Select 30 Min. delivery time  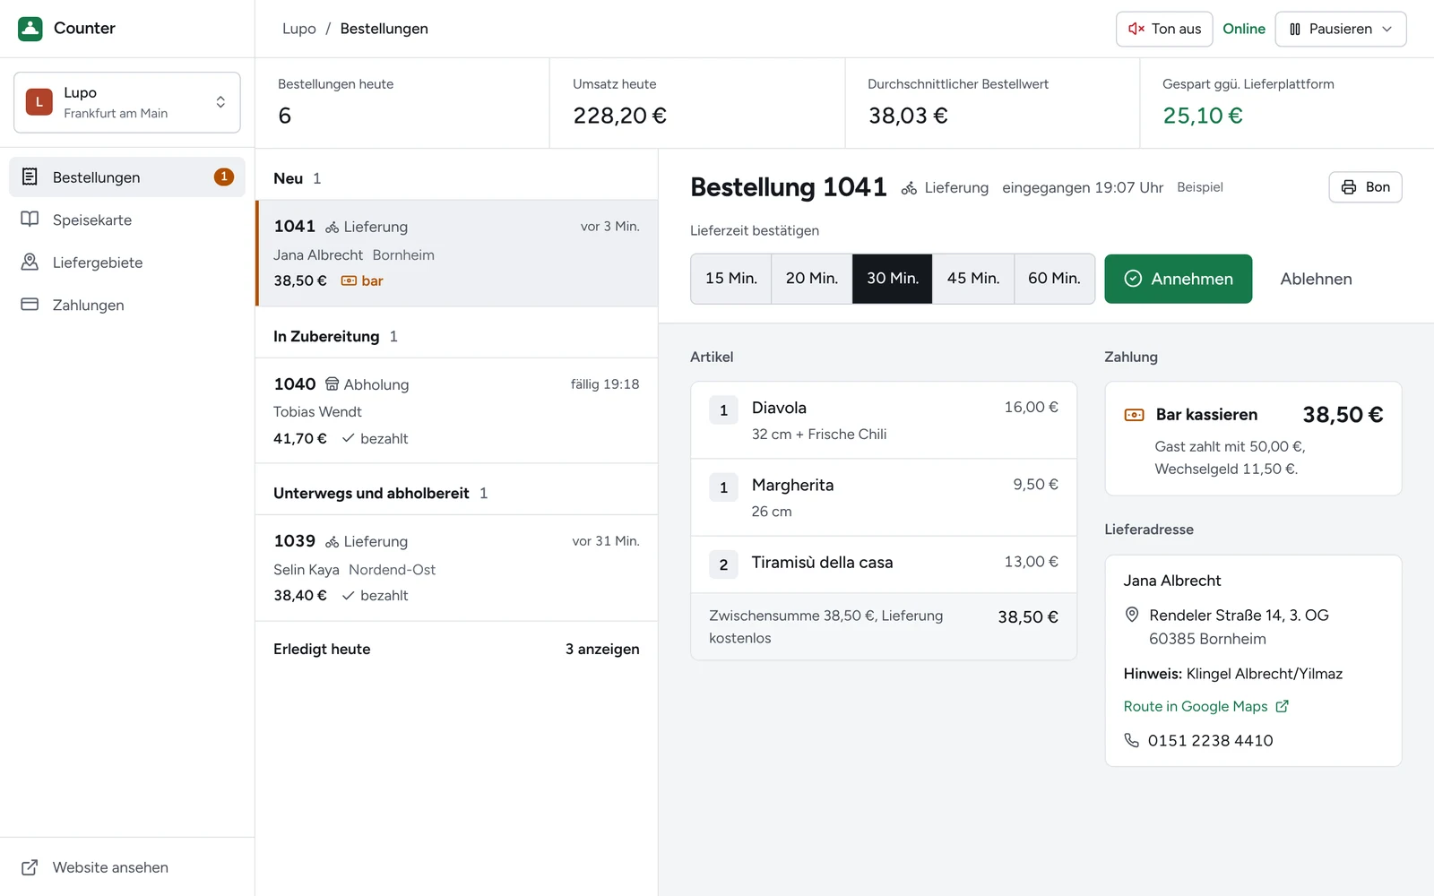point(893,279)
